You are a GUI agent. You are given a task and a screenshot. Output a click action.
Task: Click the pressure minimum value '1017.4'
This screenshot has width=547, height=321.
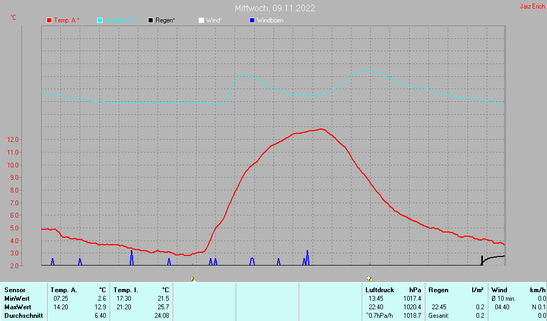click(x=412, y=299)
